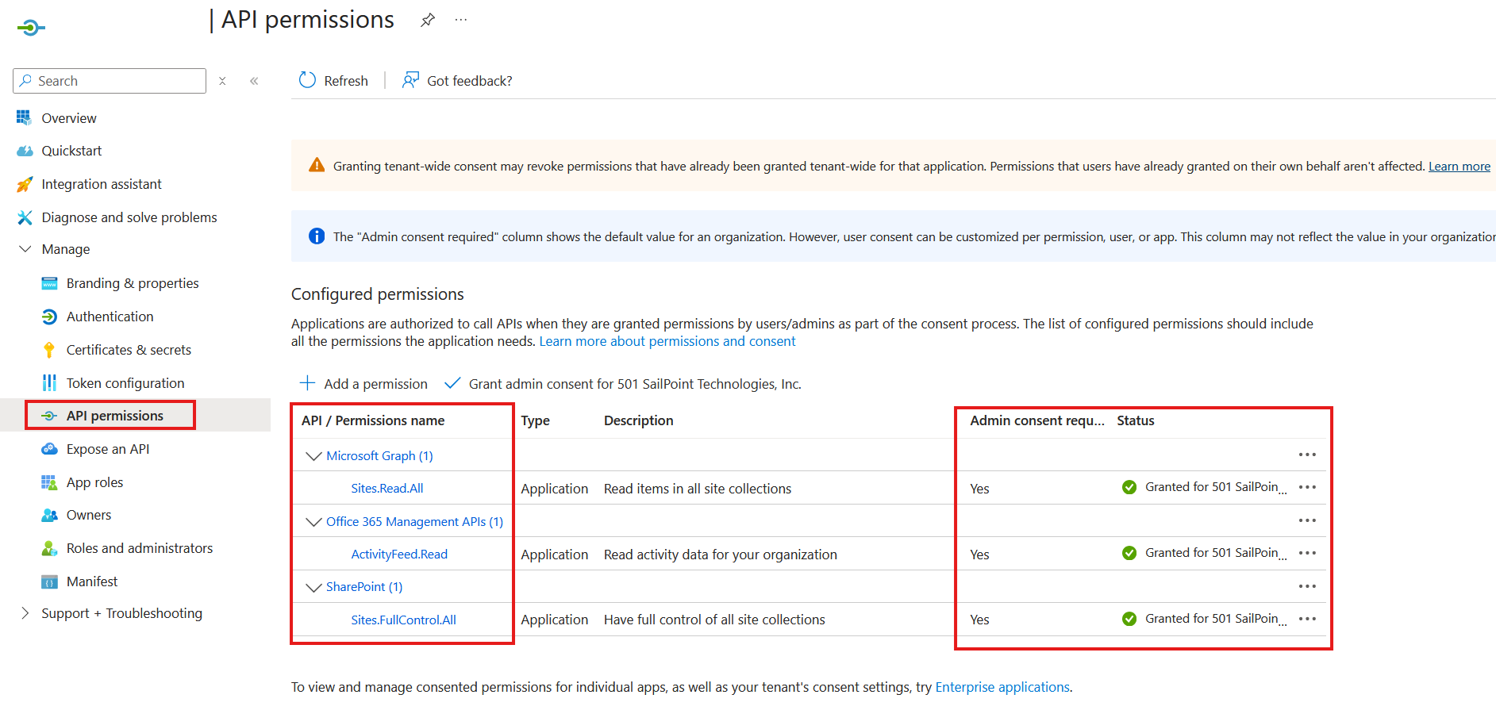Open Certificates & secrets in the sidebar
The image size is (1496, 710).
129,350
